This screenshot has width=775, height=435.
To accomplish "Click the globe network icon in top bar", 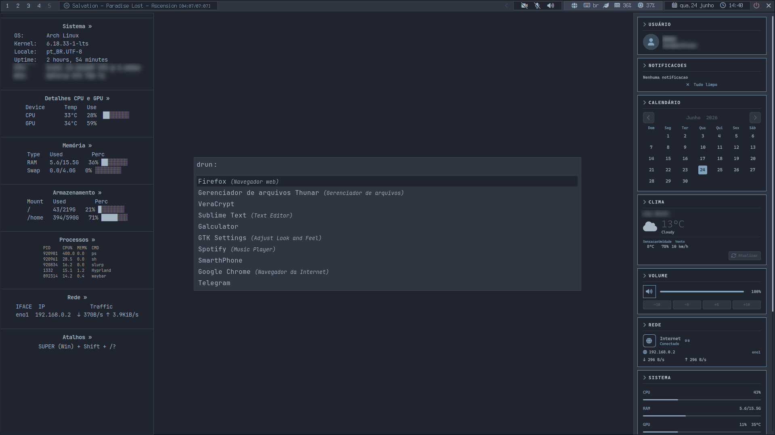I will (574, 6).
